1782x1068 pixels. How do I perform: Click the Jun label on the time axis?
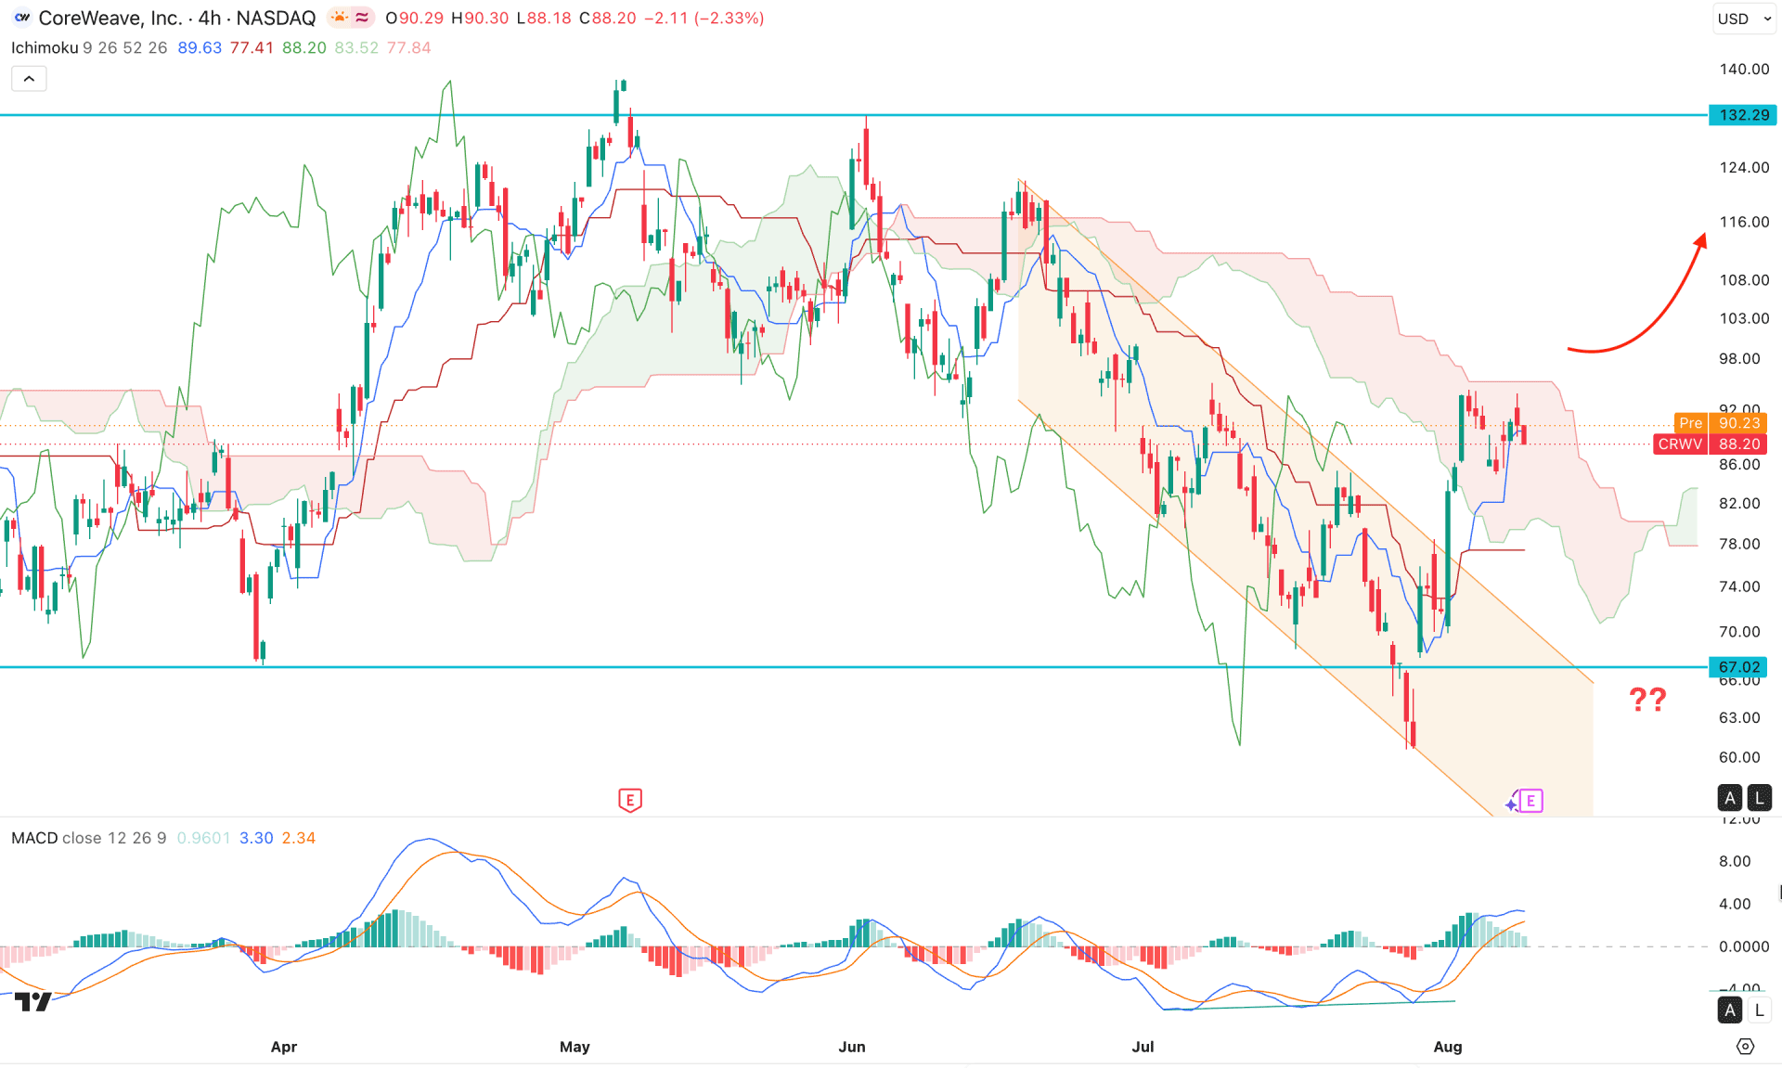(852, 1047)
